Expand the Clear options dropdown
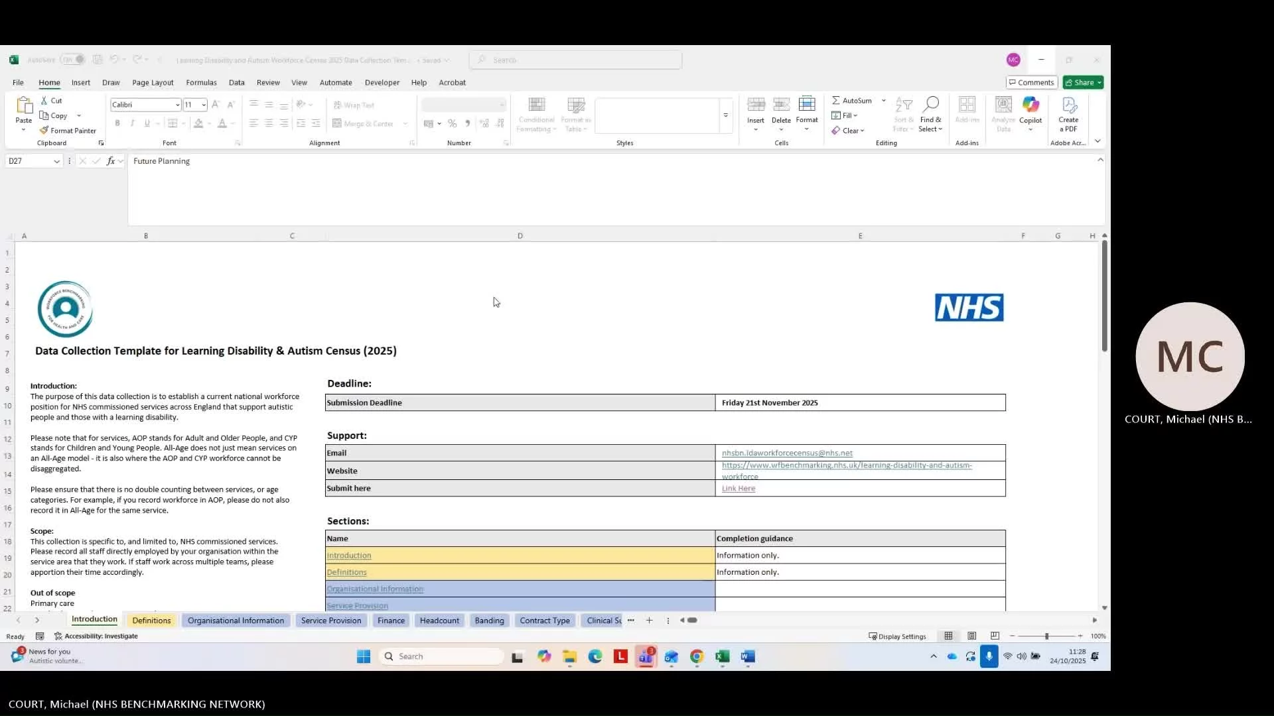Image resolution: width=1274 pixels, height=716 pixels. (x=862, y=131)
